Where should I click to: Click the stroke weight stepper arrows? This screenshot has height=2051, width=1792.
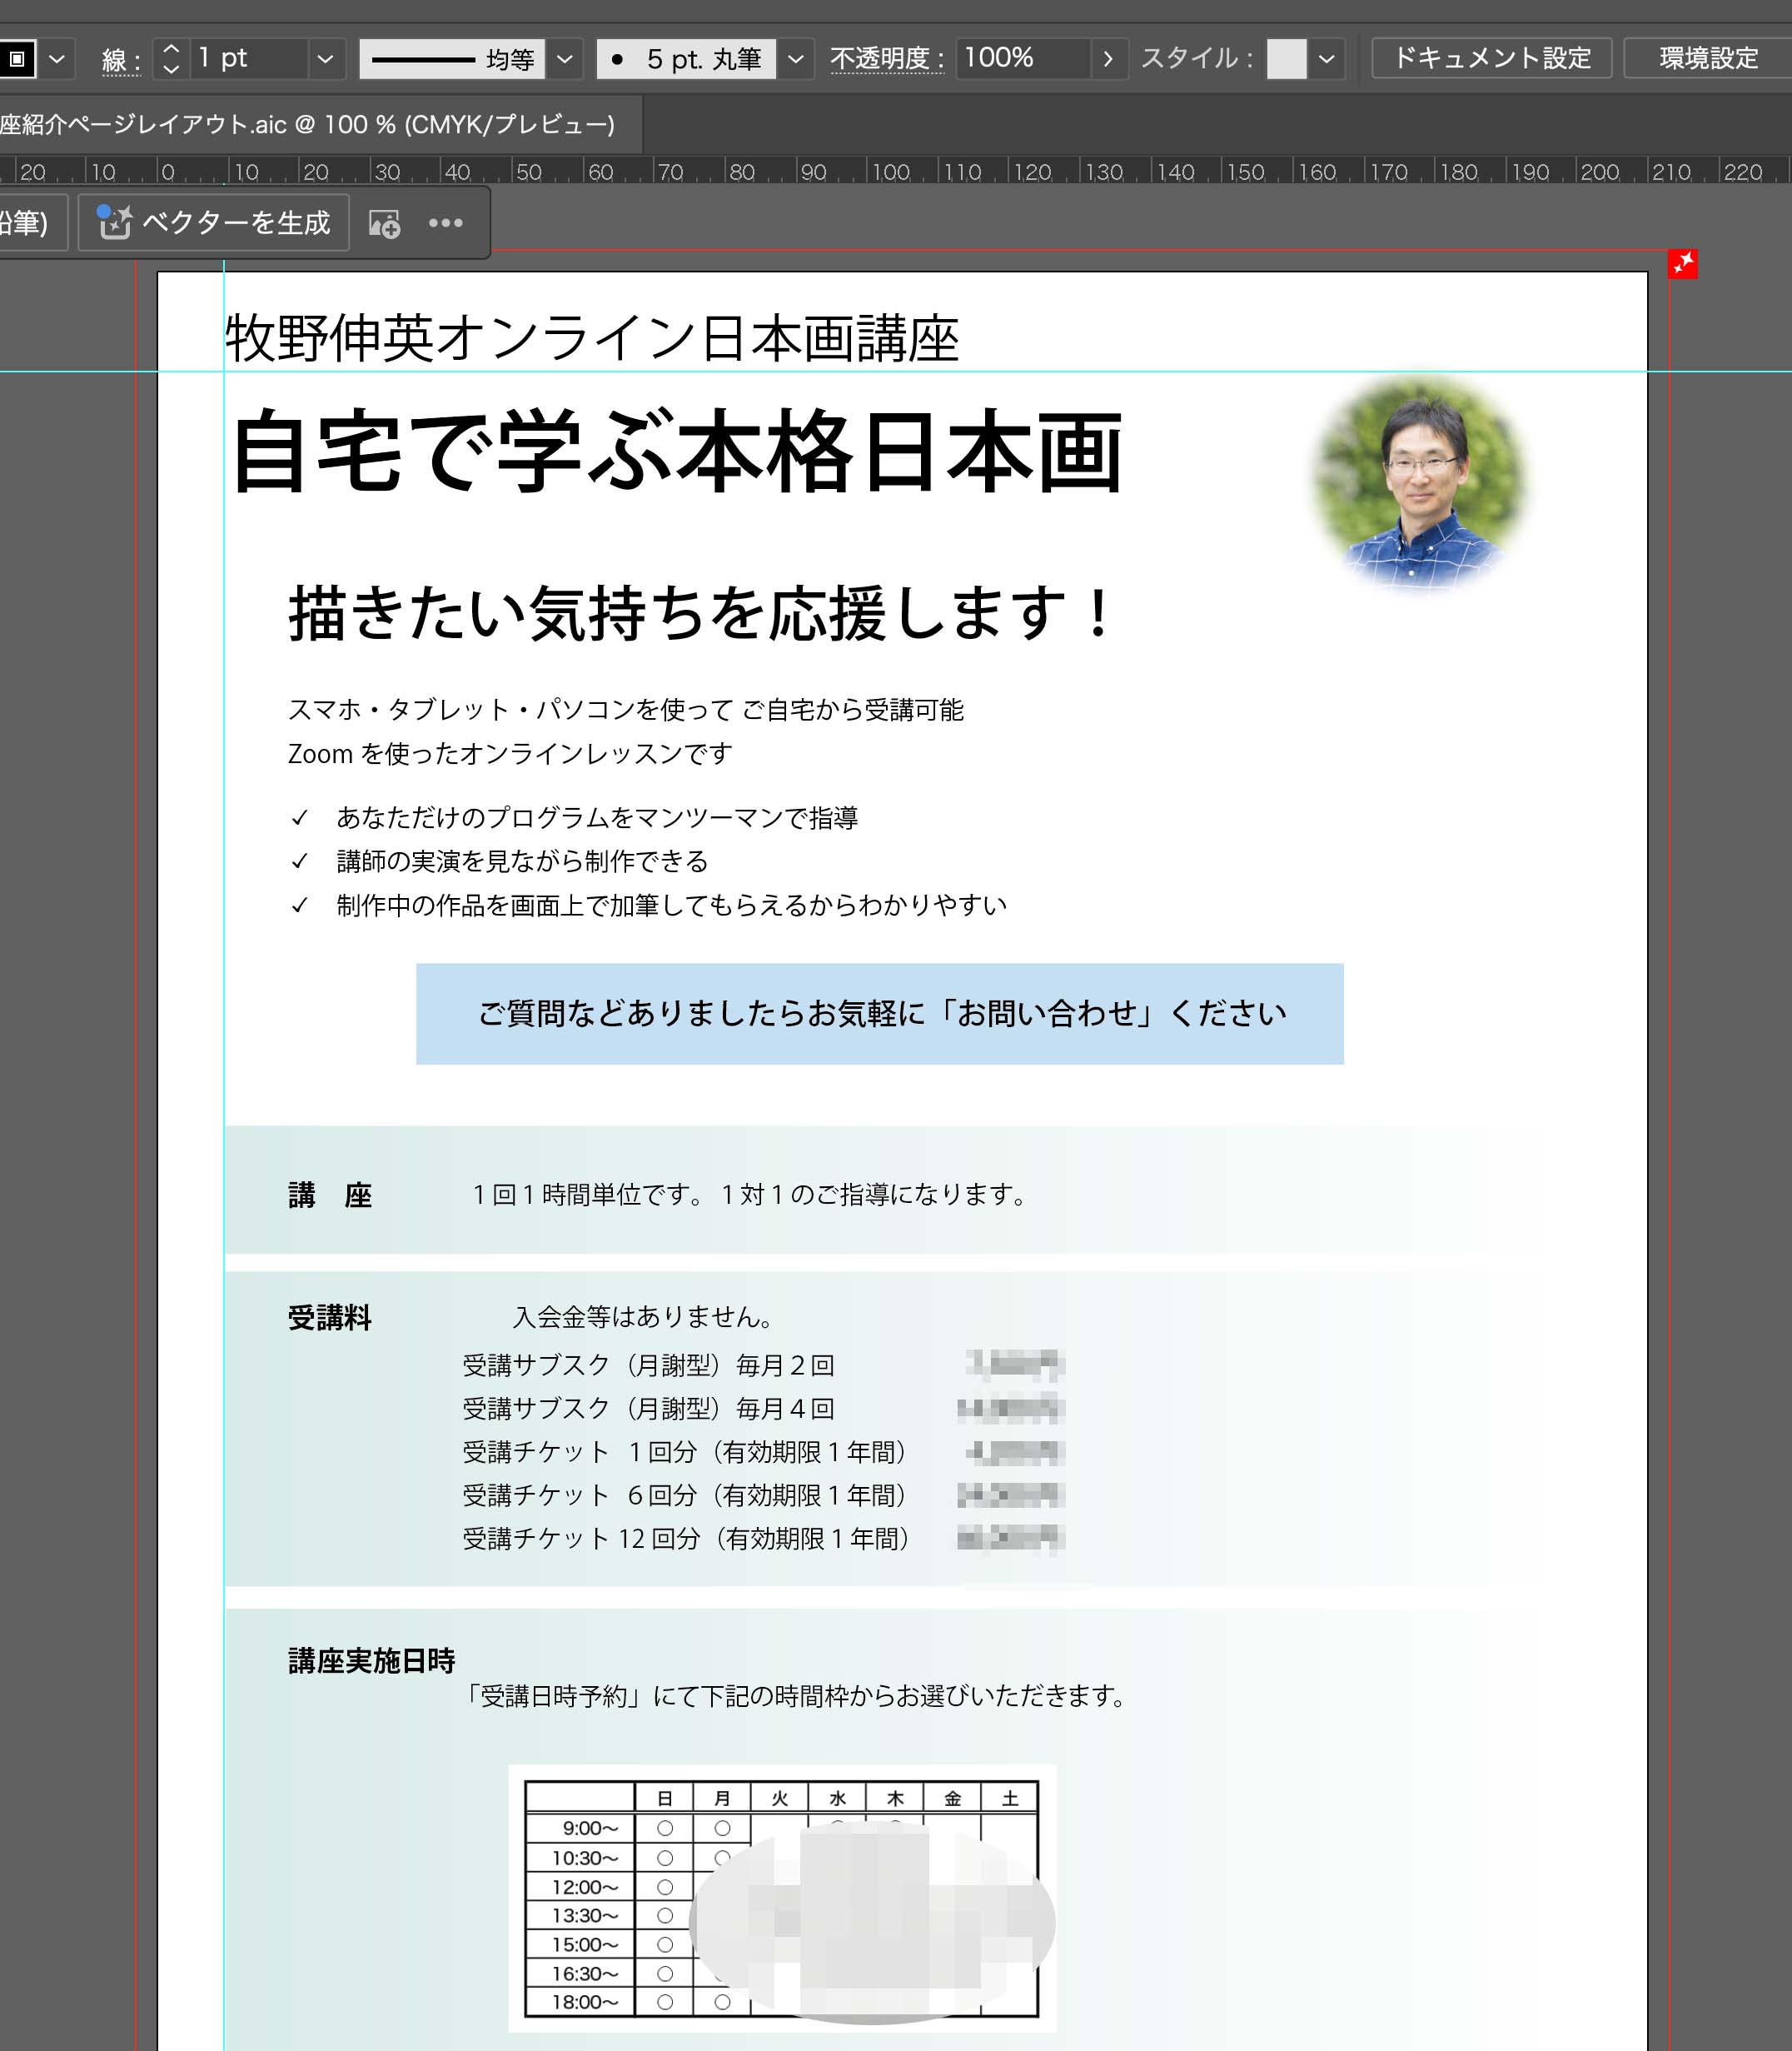click(x=171, y=59)
